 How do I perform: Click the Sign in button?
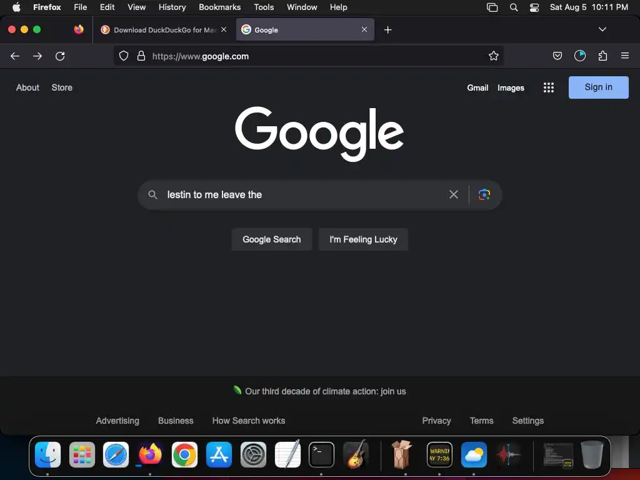[598, 87]
